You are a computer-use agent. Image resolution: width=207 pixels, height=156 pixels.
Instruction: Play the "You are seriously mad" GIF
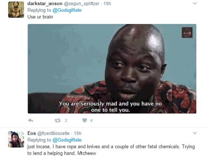pos(112,69)
